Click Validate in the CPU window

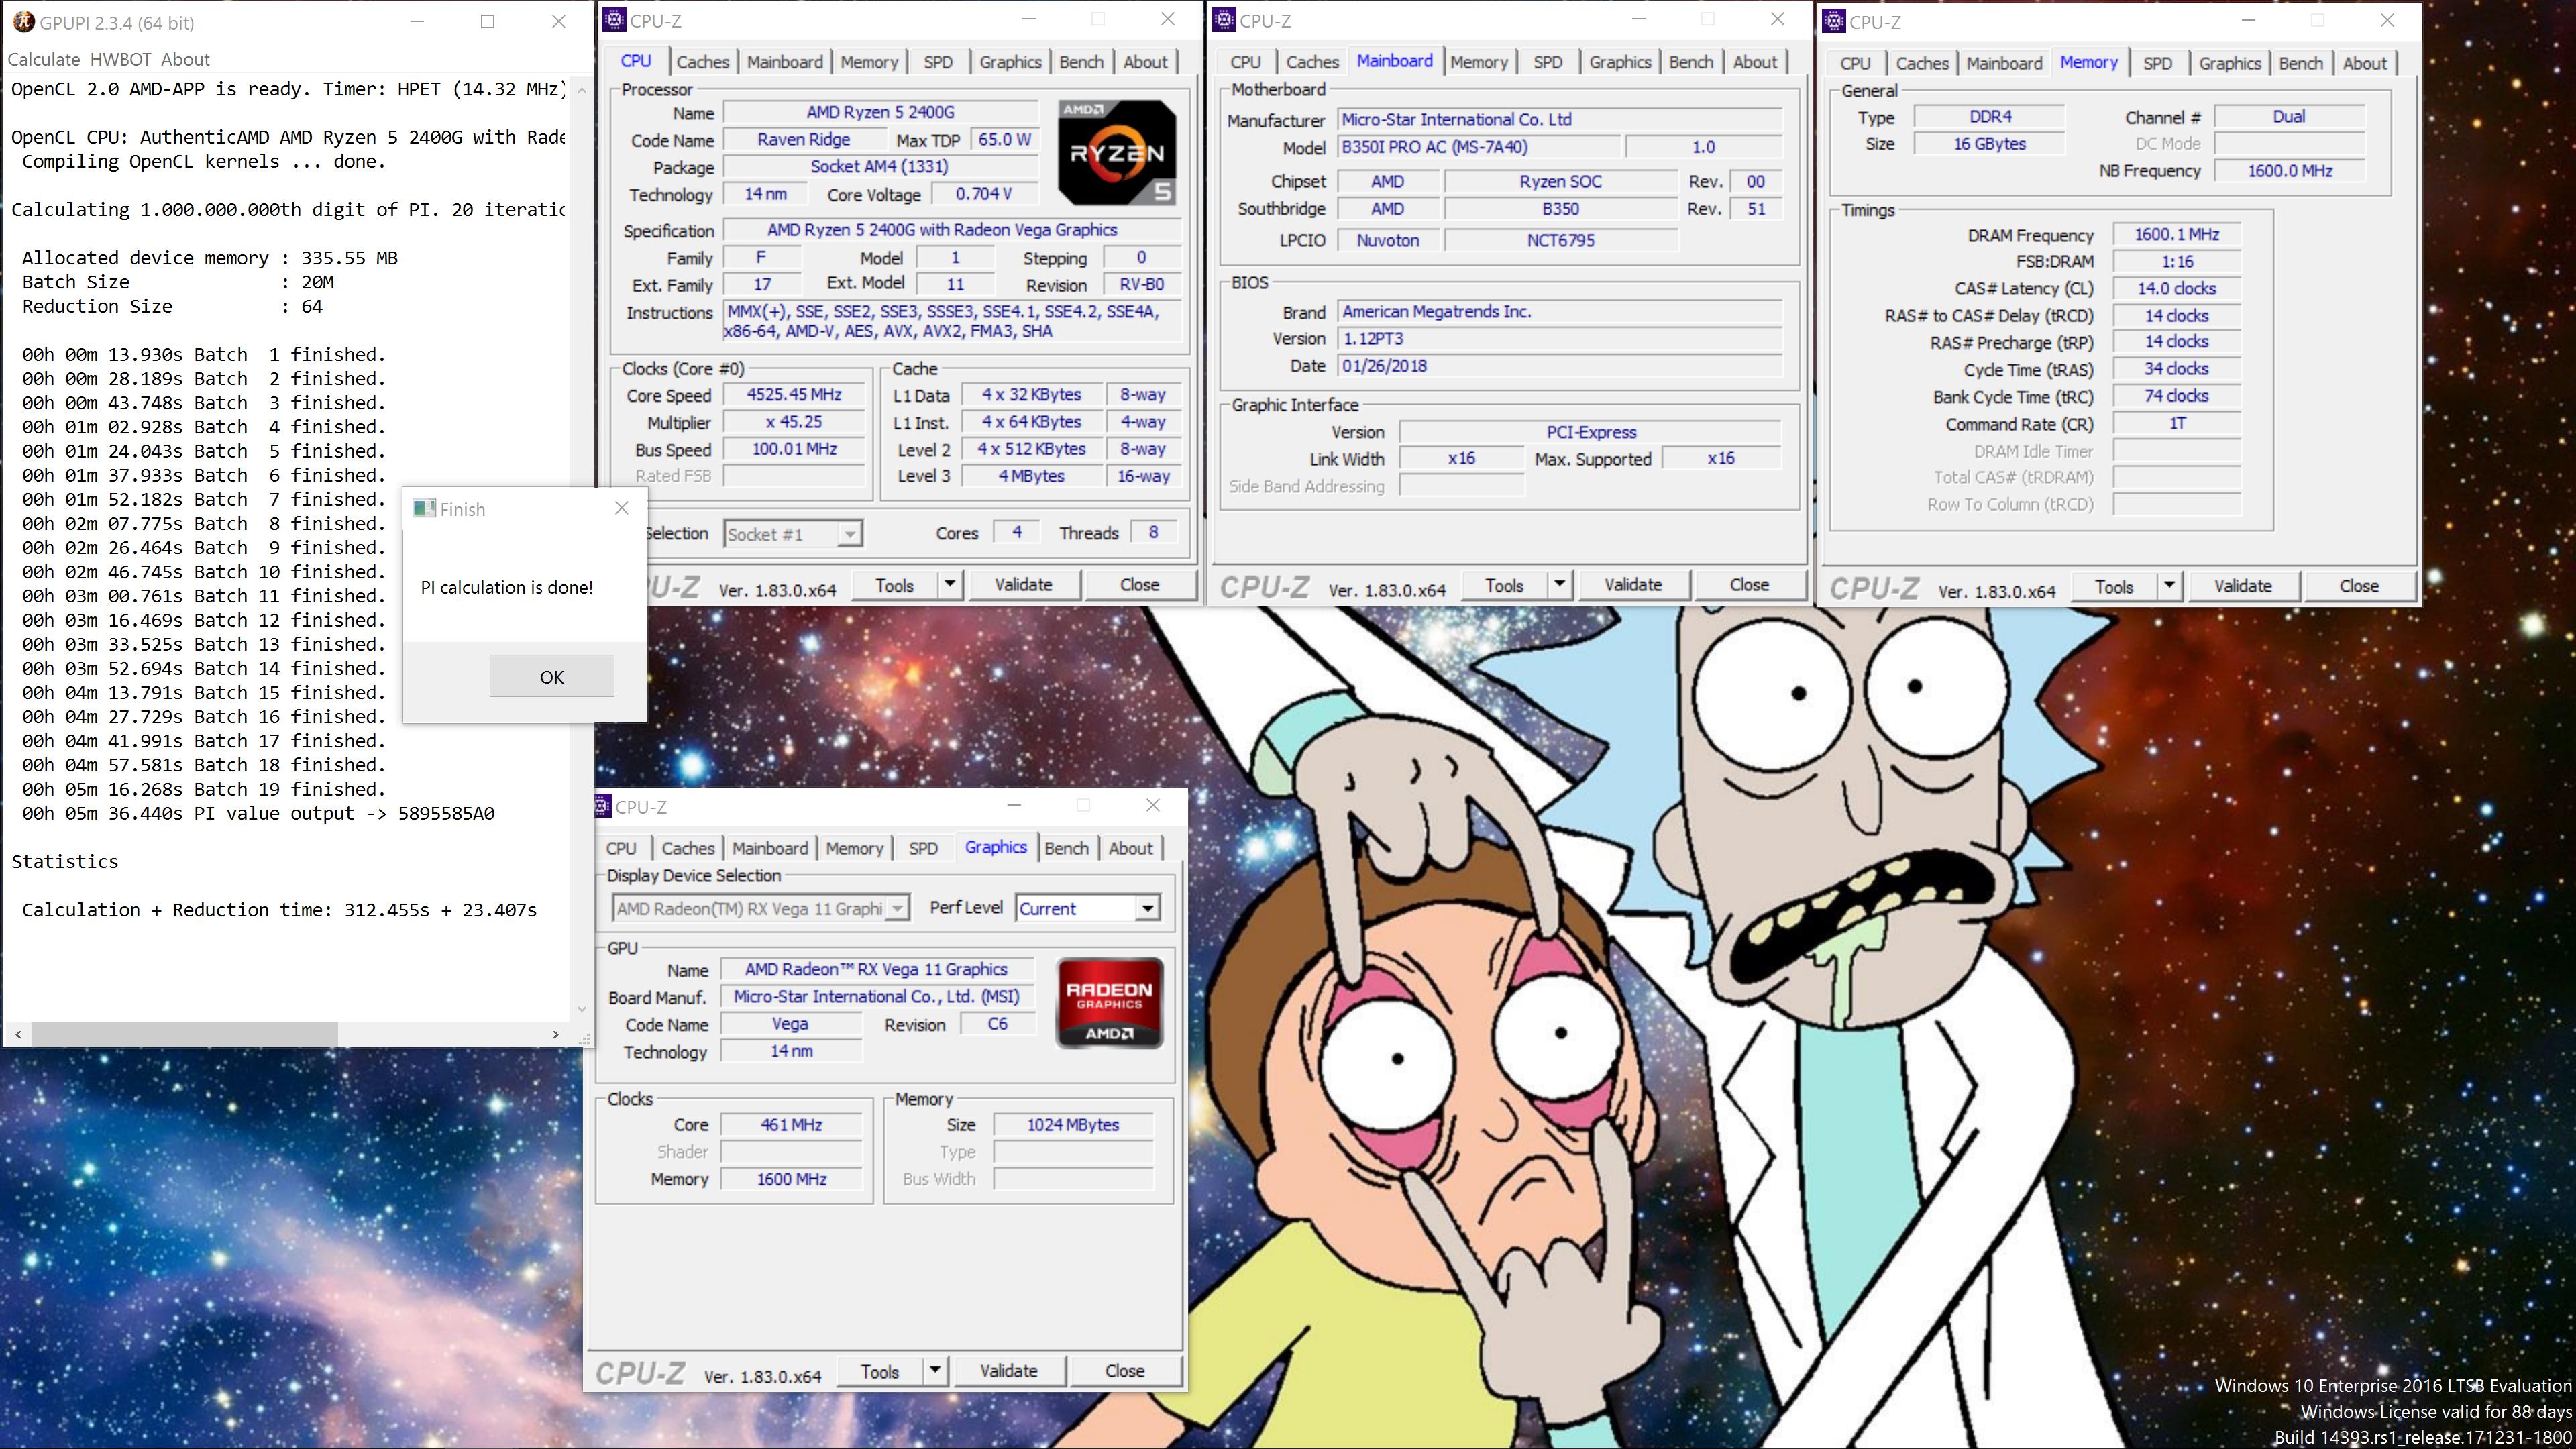[x=1023, y=585]
